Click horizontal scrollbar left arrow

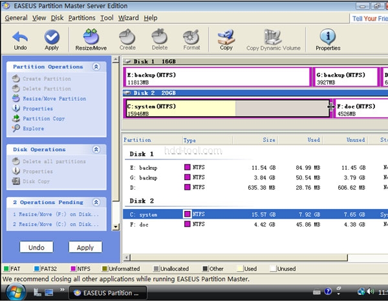(127, 257)
